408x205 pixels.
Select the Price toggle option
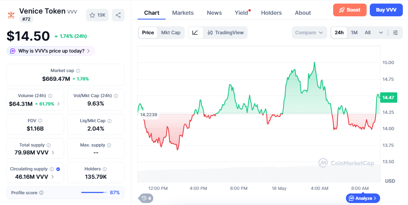(x=148, y=33)
